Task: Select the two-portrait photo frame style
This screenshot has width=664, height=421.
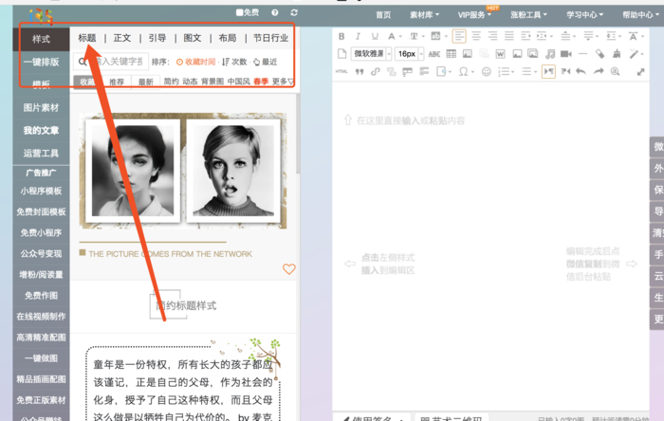Action: (x=183, y=171)
